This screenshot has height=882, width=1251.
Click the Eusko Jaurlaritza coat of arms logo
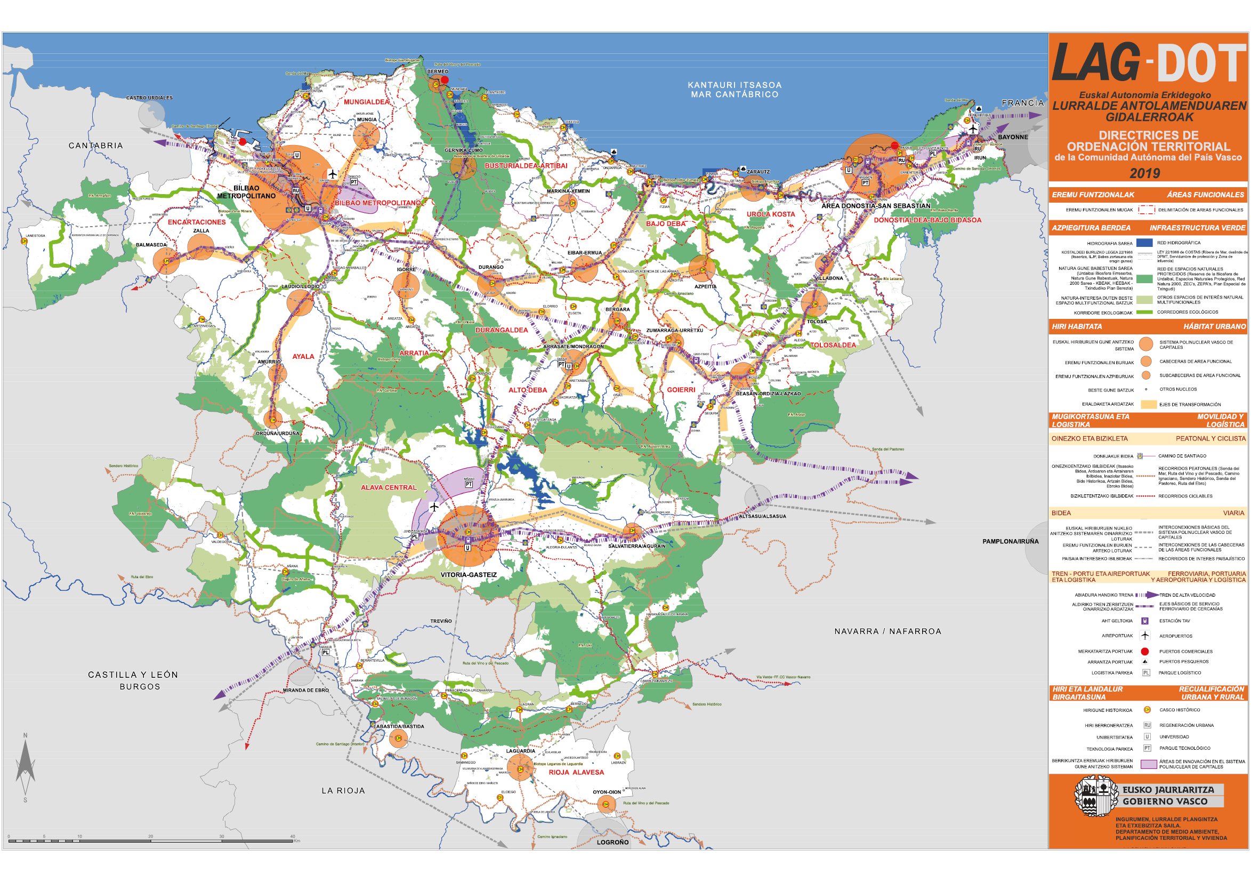click(1096, 796)
